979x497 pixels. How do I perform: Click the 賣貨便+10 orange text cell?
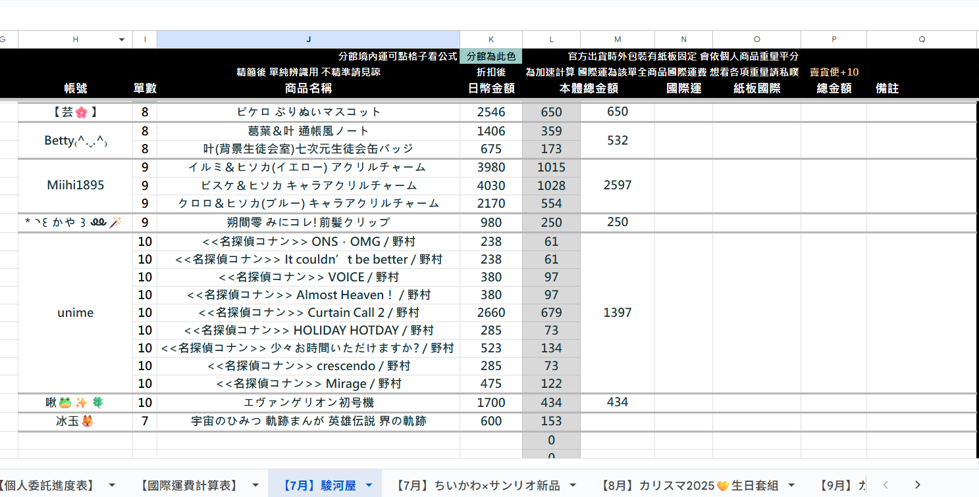pyautogui.click(x=833, y=72)
